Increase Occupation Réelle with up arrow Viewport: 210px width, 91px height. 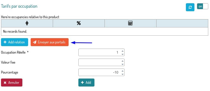[x=122, y=51]
